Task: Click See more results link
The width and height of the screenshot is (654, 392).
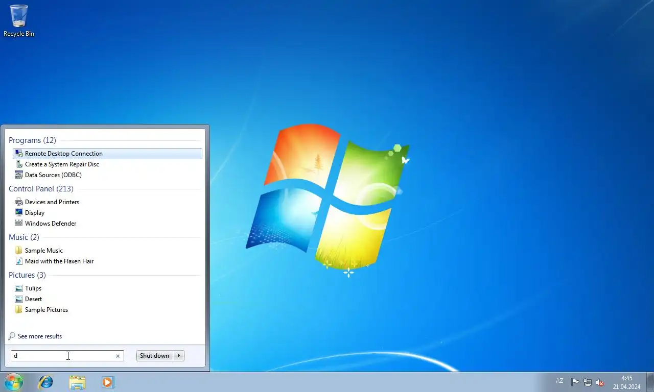Action: click(x=40, y=336)
